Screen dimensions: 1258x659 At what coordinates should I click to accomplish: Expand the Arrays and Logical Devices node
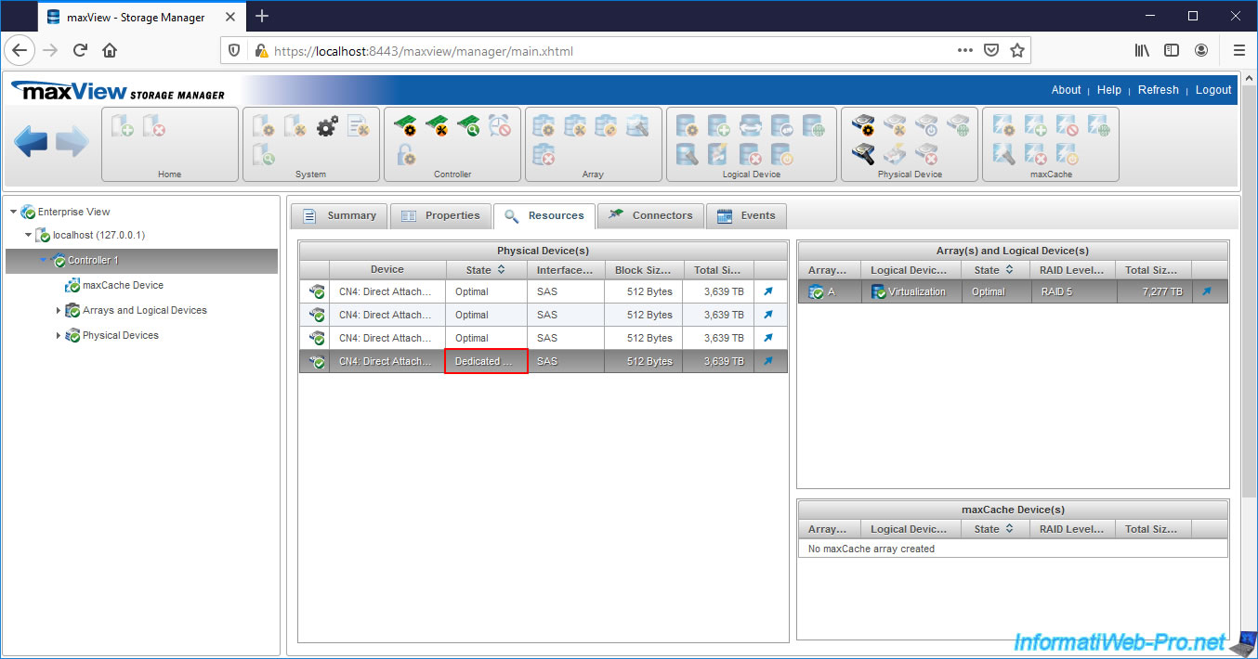click(x=59, y=311)
